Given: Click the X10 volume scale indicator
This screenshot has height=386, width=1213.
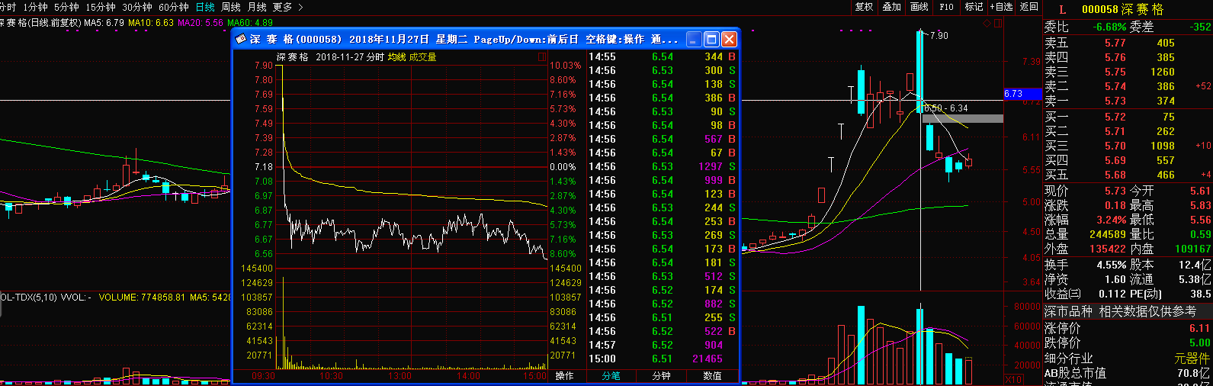Looking at the screenshot, I should (x=1013, y=379).
